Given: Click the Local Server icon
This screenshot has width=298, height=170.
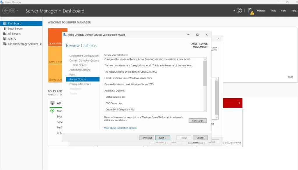Looking at the screenshot, I should tap(5, 29).
